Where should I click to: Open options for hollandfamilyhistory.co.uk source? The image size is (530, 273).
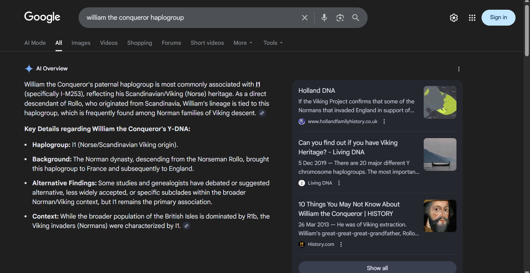pos(384,121)
